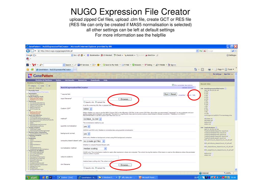Toggle Show parameter descriptions checkbox
This screenshot has height=196, width=261.
tap(173, 85)
